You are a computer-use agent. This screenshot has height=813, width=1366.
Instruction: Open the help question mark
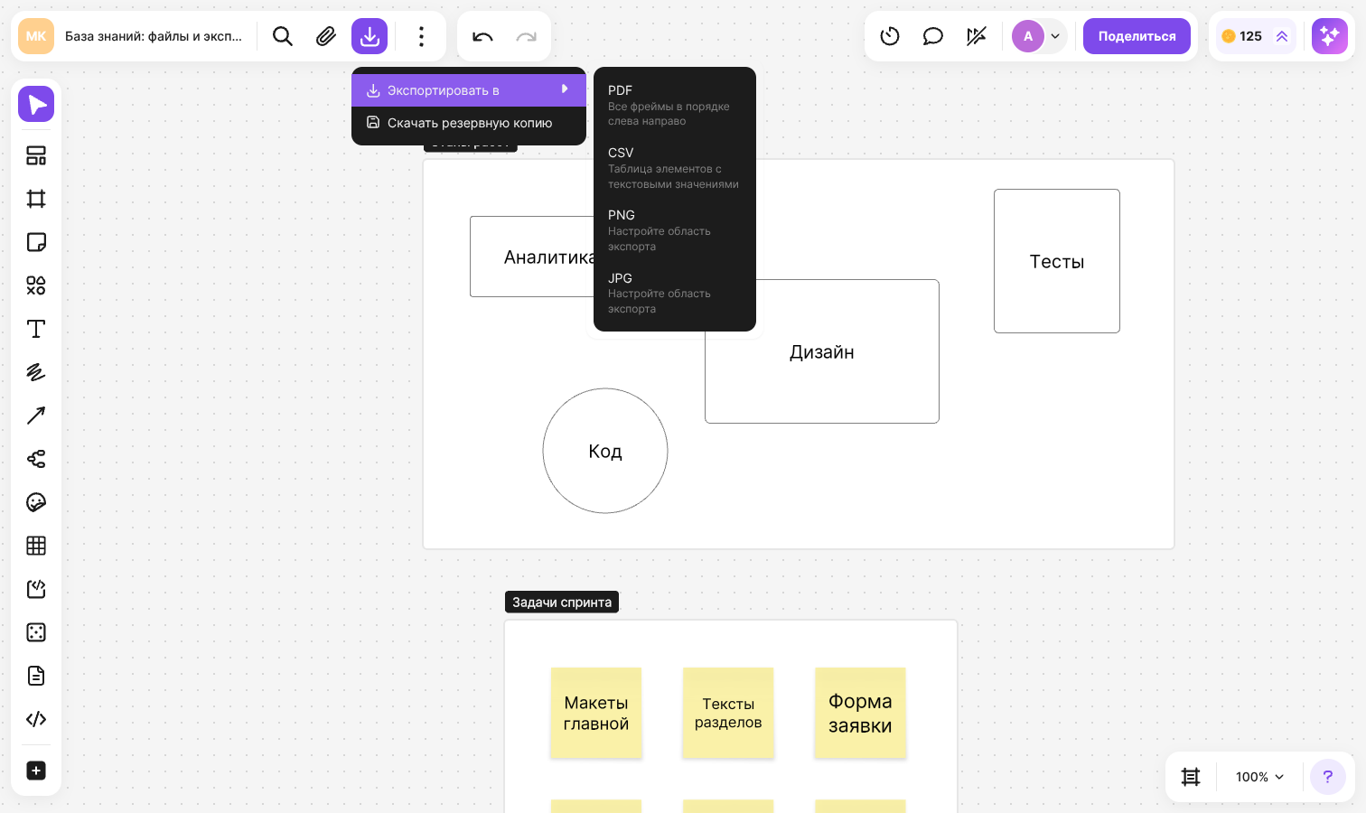pos(1328,777)
